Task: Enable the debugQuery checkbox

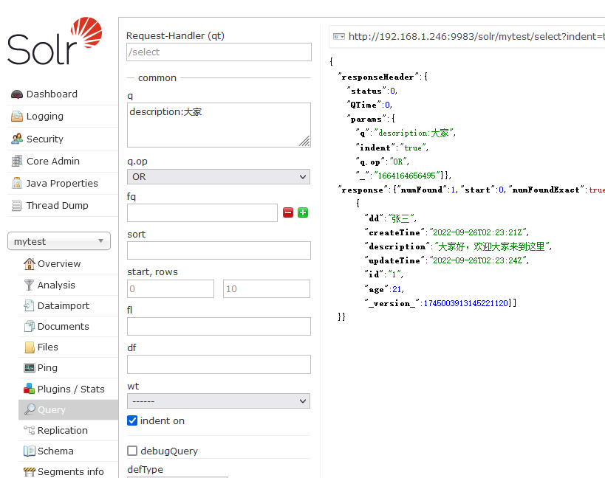Action: point(132,451)
